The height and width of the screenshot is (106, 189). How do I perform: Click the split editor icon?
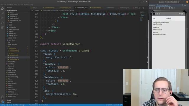click(x=143, y=8)
